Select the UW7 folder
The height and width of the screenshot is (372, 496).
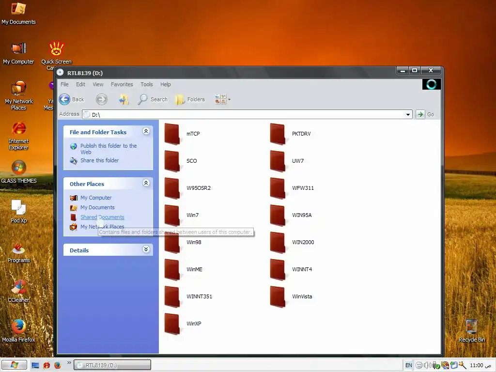pos(287,161)
